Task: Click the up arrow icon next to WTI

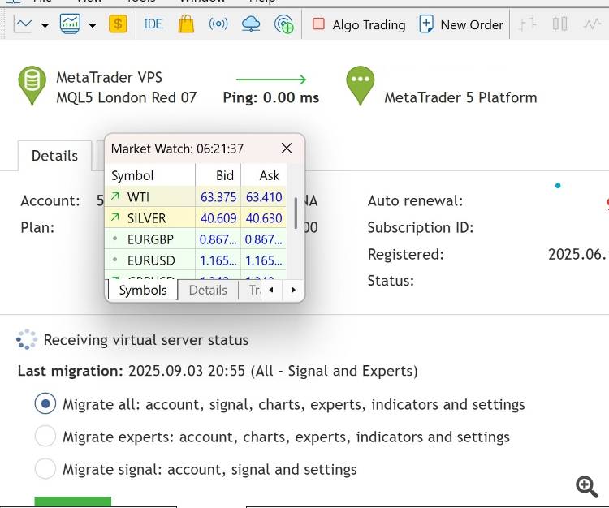Action: 114,196
